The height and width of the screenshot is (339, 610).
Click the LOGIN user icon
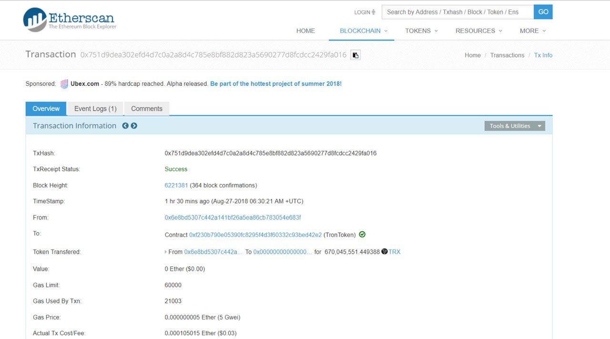pos(374,12)
